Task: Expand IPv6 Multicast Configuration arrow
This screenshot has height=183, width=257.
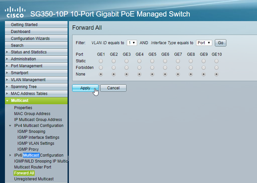Action: (10, 155)
